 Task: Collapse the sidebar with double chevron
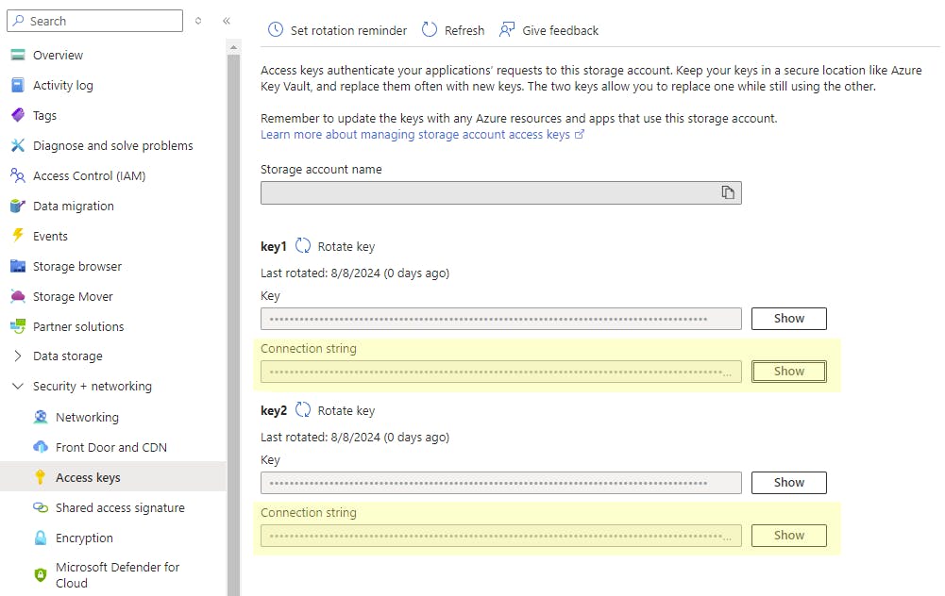(227, 21)
